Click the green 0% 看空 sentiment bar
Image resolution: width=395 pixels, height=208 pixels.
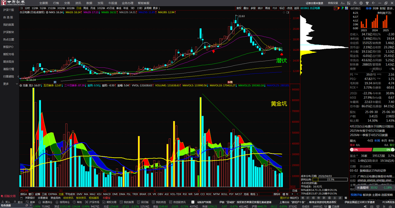click(383, 150)
